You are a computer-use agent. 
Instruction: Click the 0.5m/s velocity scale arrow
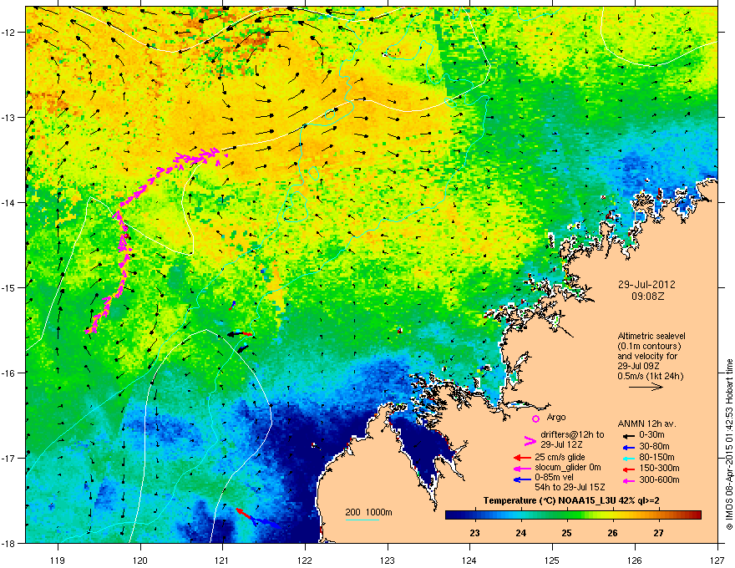[646, 387]
